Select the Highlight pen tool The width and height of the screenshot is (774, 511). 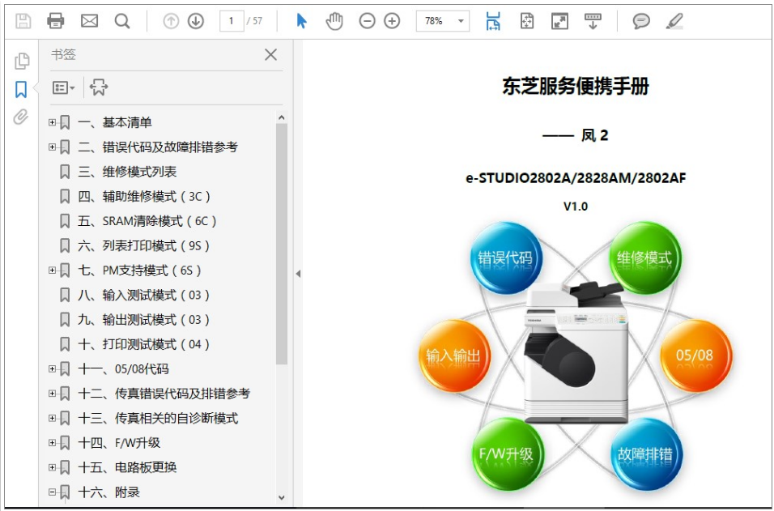tap(674, 21)
